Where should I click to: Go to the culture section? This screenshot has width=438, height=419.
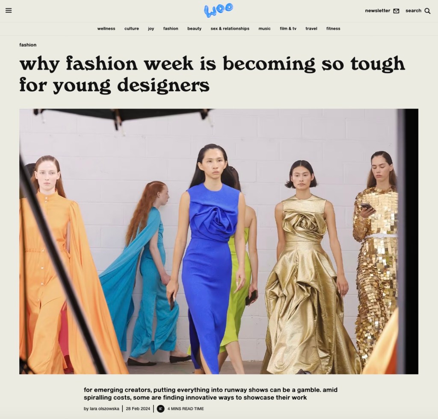point(132,29)
